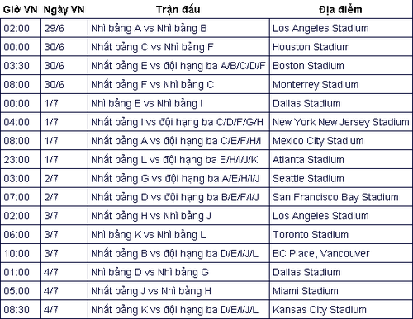Click the 'Trận đấu' column header
Image resolution: width=413 pixels, height=319 pixels.
(x=178, y=10)
